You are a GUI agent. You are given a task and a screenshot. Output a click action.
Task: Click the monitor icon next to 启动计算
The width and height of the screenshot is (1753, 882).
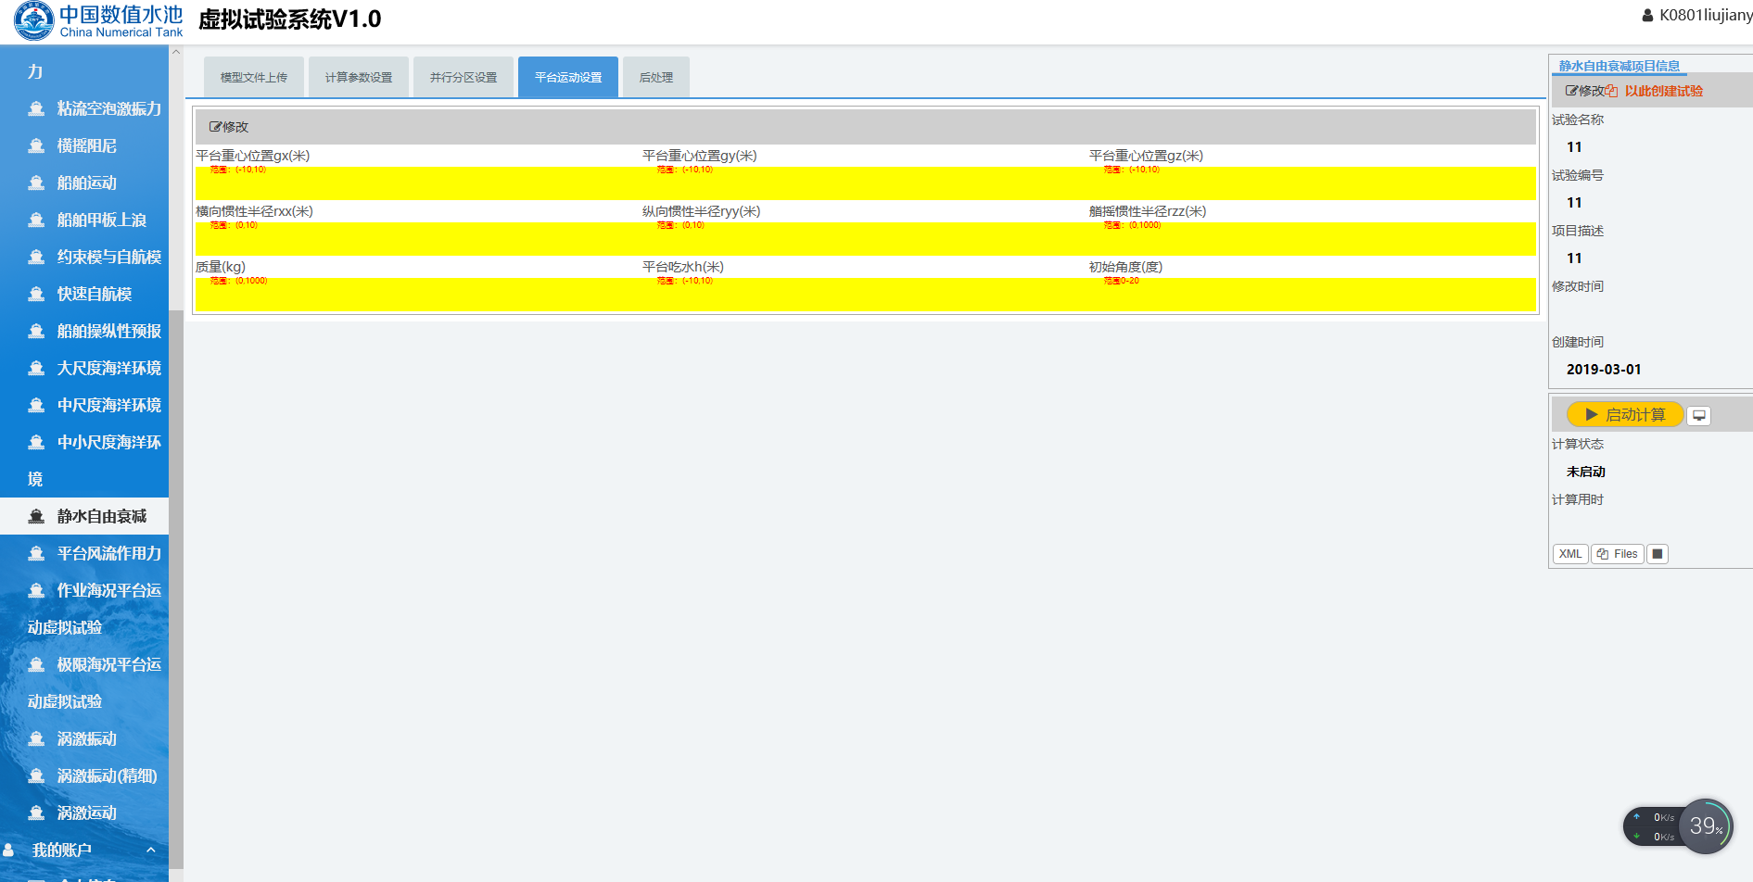[x=1698, y=415]
